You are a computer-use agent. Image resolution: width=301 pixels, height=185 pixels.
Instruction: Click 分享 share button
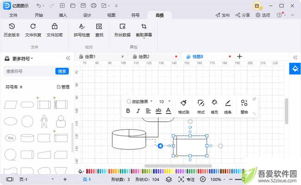pos(243,15)
